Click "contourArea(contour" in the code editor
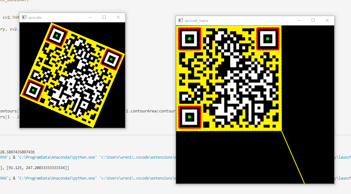 tap(153, 111)
